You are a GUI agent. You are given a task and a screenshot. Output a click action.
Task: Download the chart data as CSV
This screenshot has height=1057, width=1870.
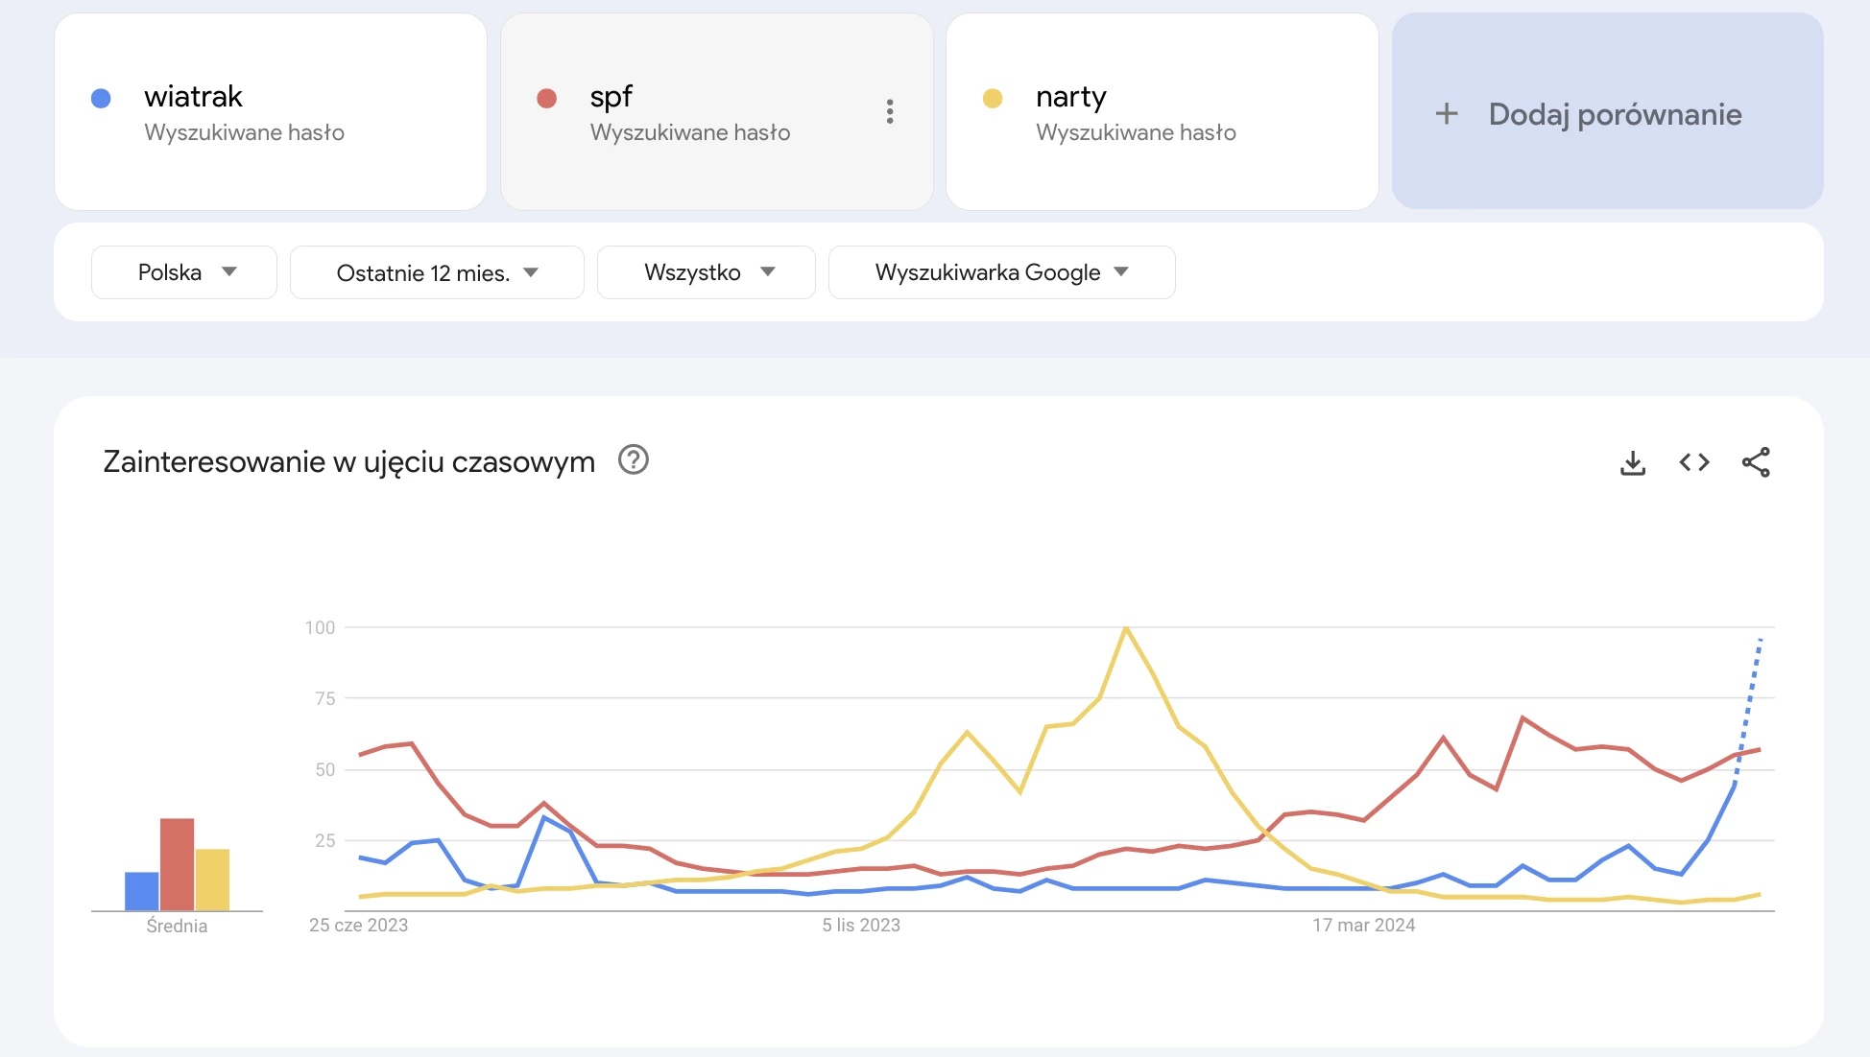tap(1632, 463)
